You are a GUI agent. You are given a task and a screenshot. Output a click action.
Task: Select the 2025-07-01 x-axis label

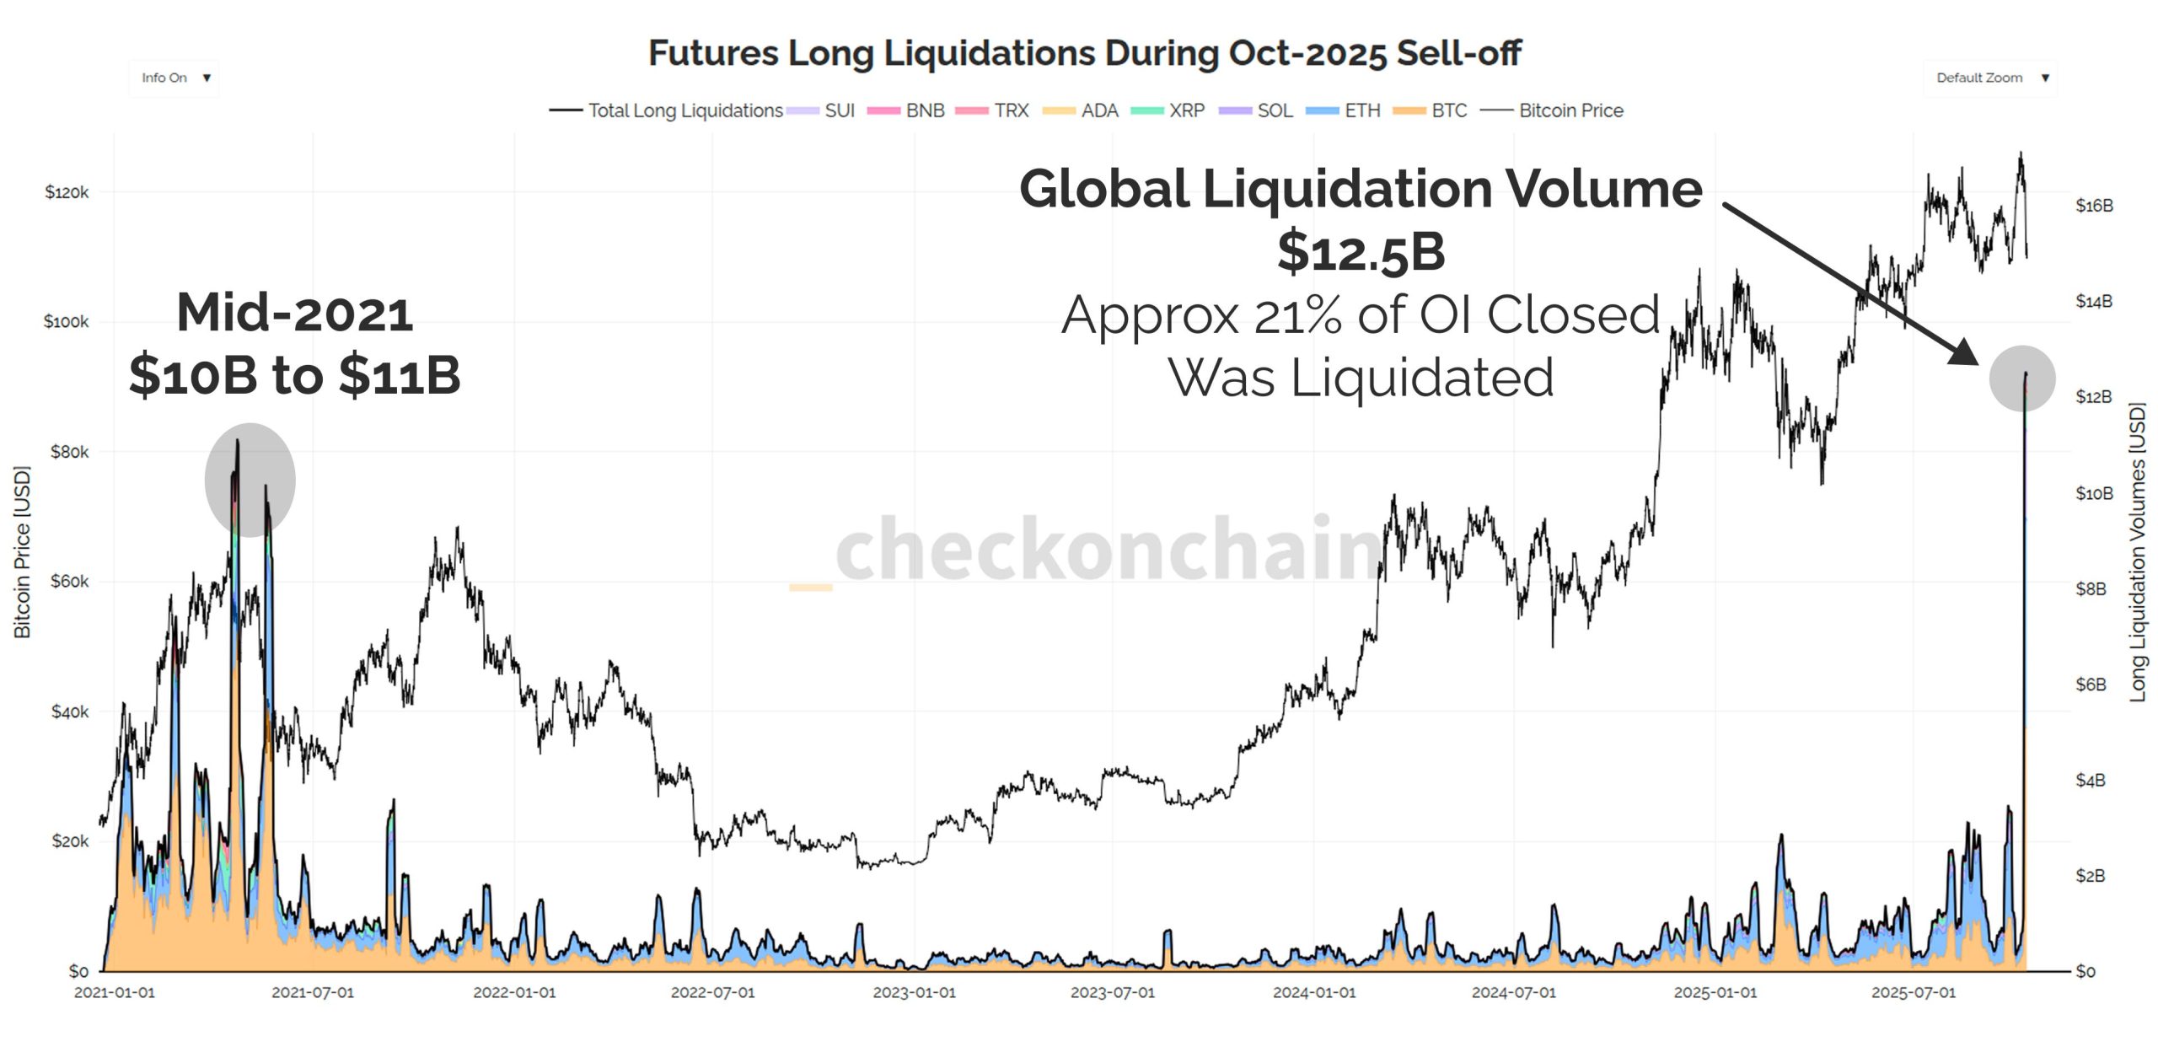1913,993
